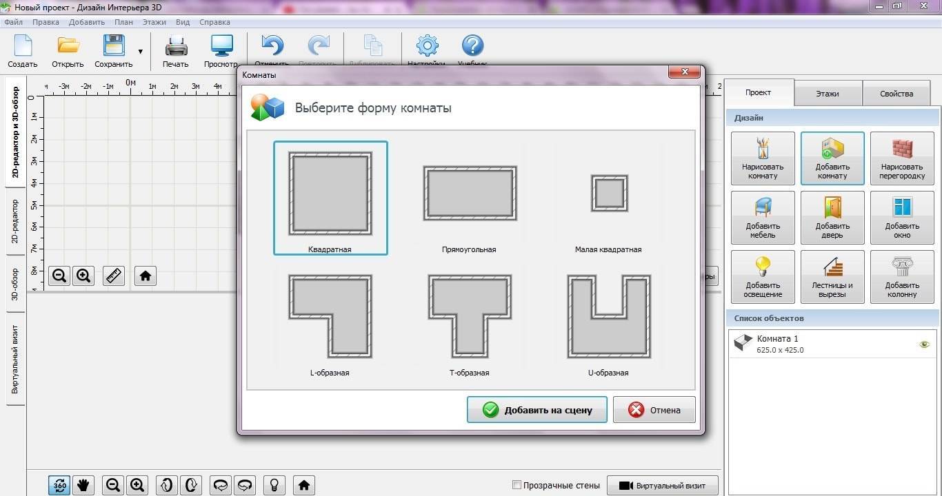Image resolution: width=942 pixels, height=496 pixels.
Task: Choose the Draw partition brick wall tool
Action: pos(902,158)
